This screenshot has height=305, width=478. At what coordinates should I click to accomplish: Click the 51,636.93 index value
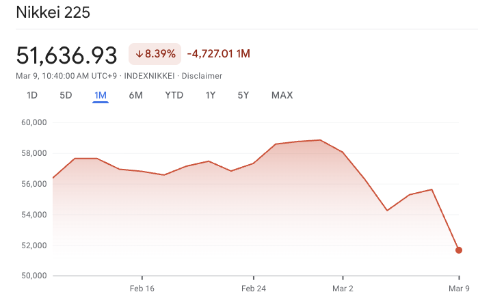[x=67, y=55]
